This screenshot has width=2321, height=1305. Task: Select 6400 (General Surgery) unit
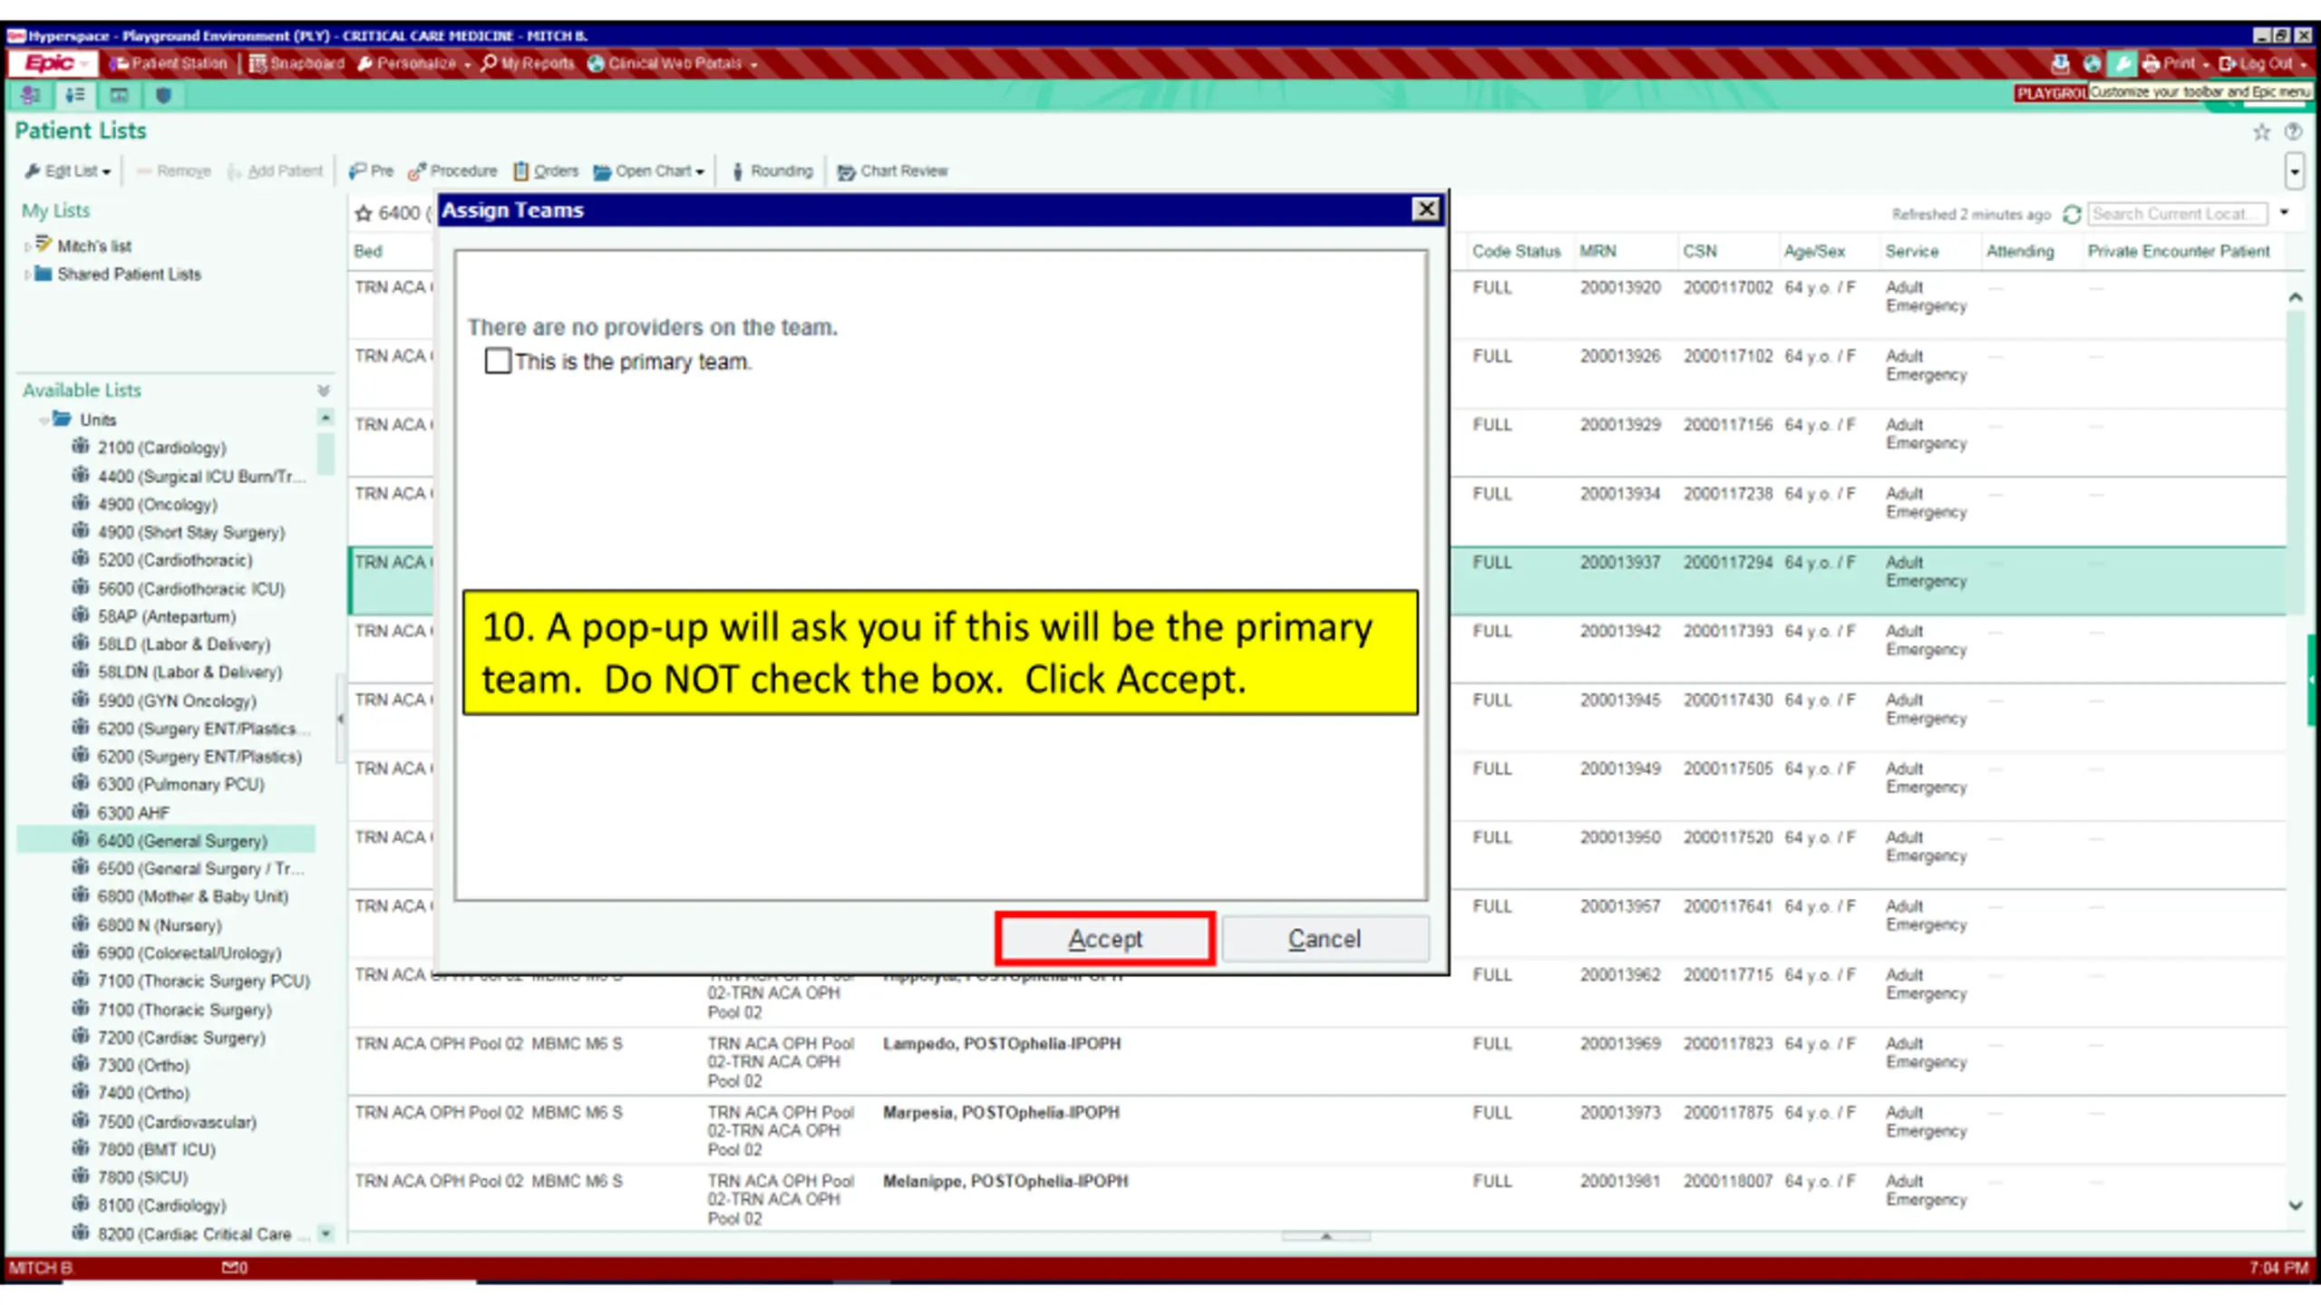click(x=182, y=841)
